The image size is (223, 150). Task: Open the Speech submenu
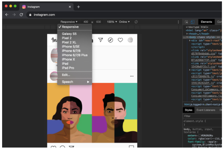(75, 82)
